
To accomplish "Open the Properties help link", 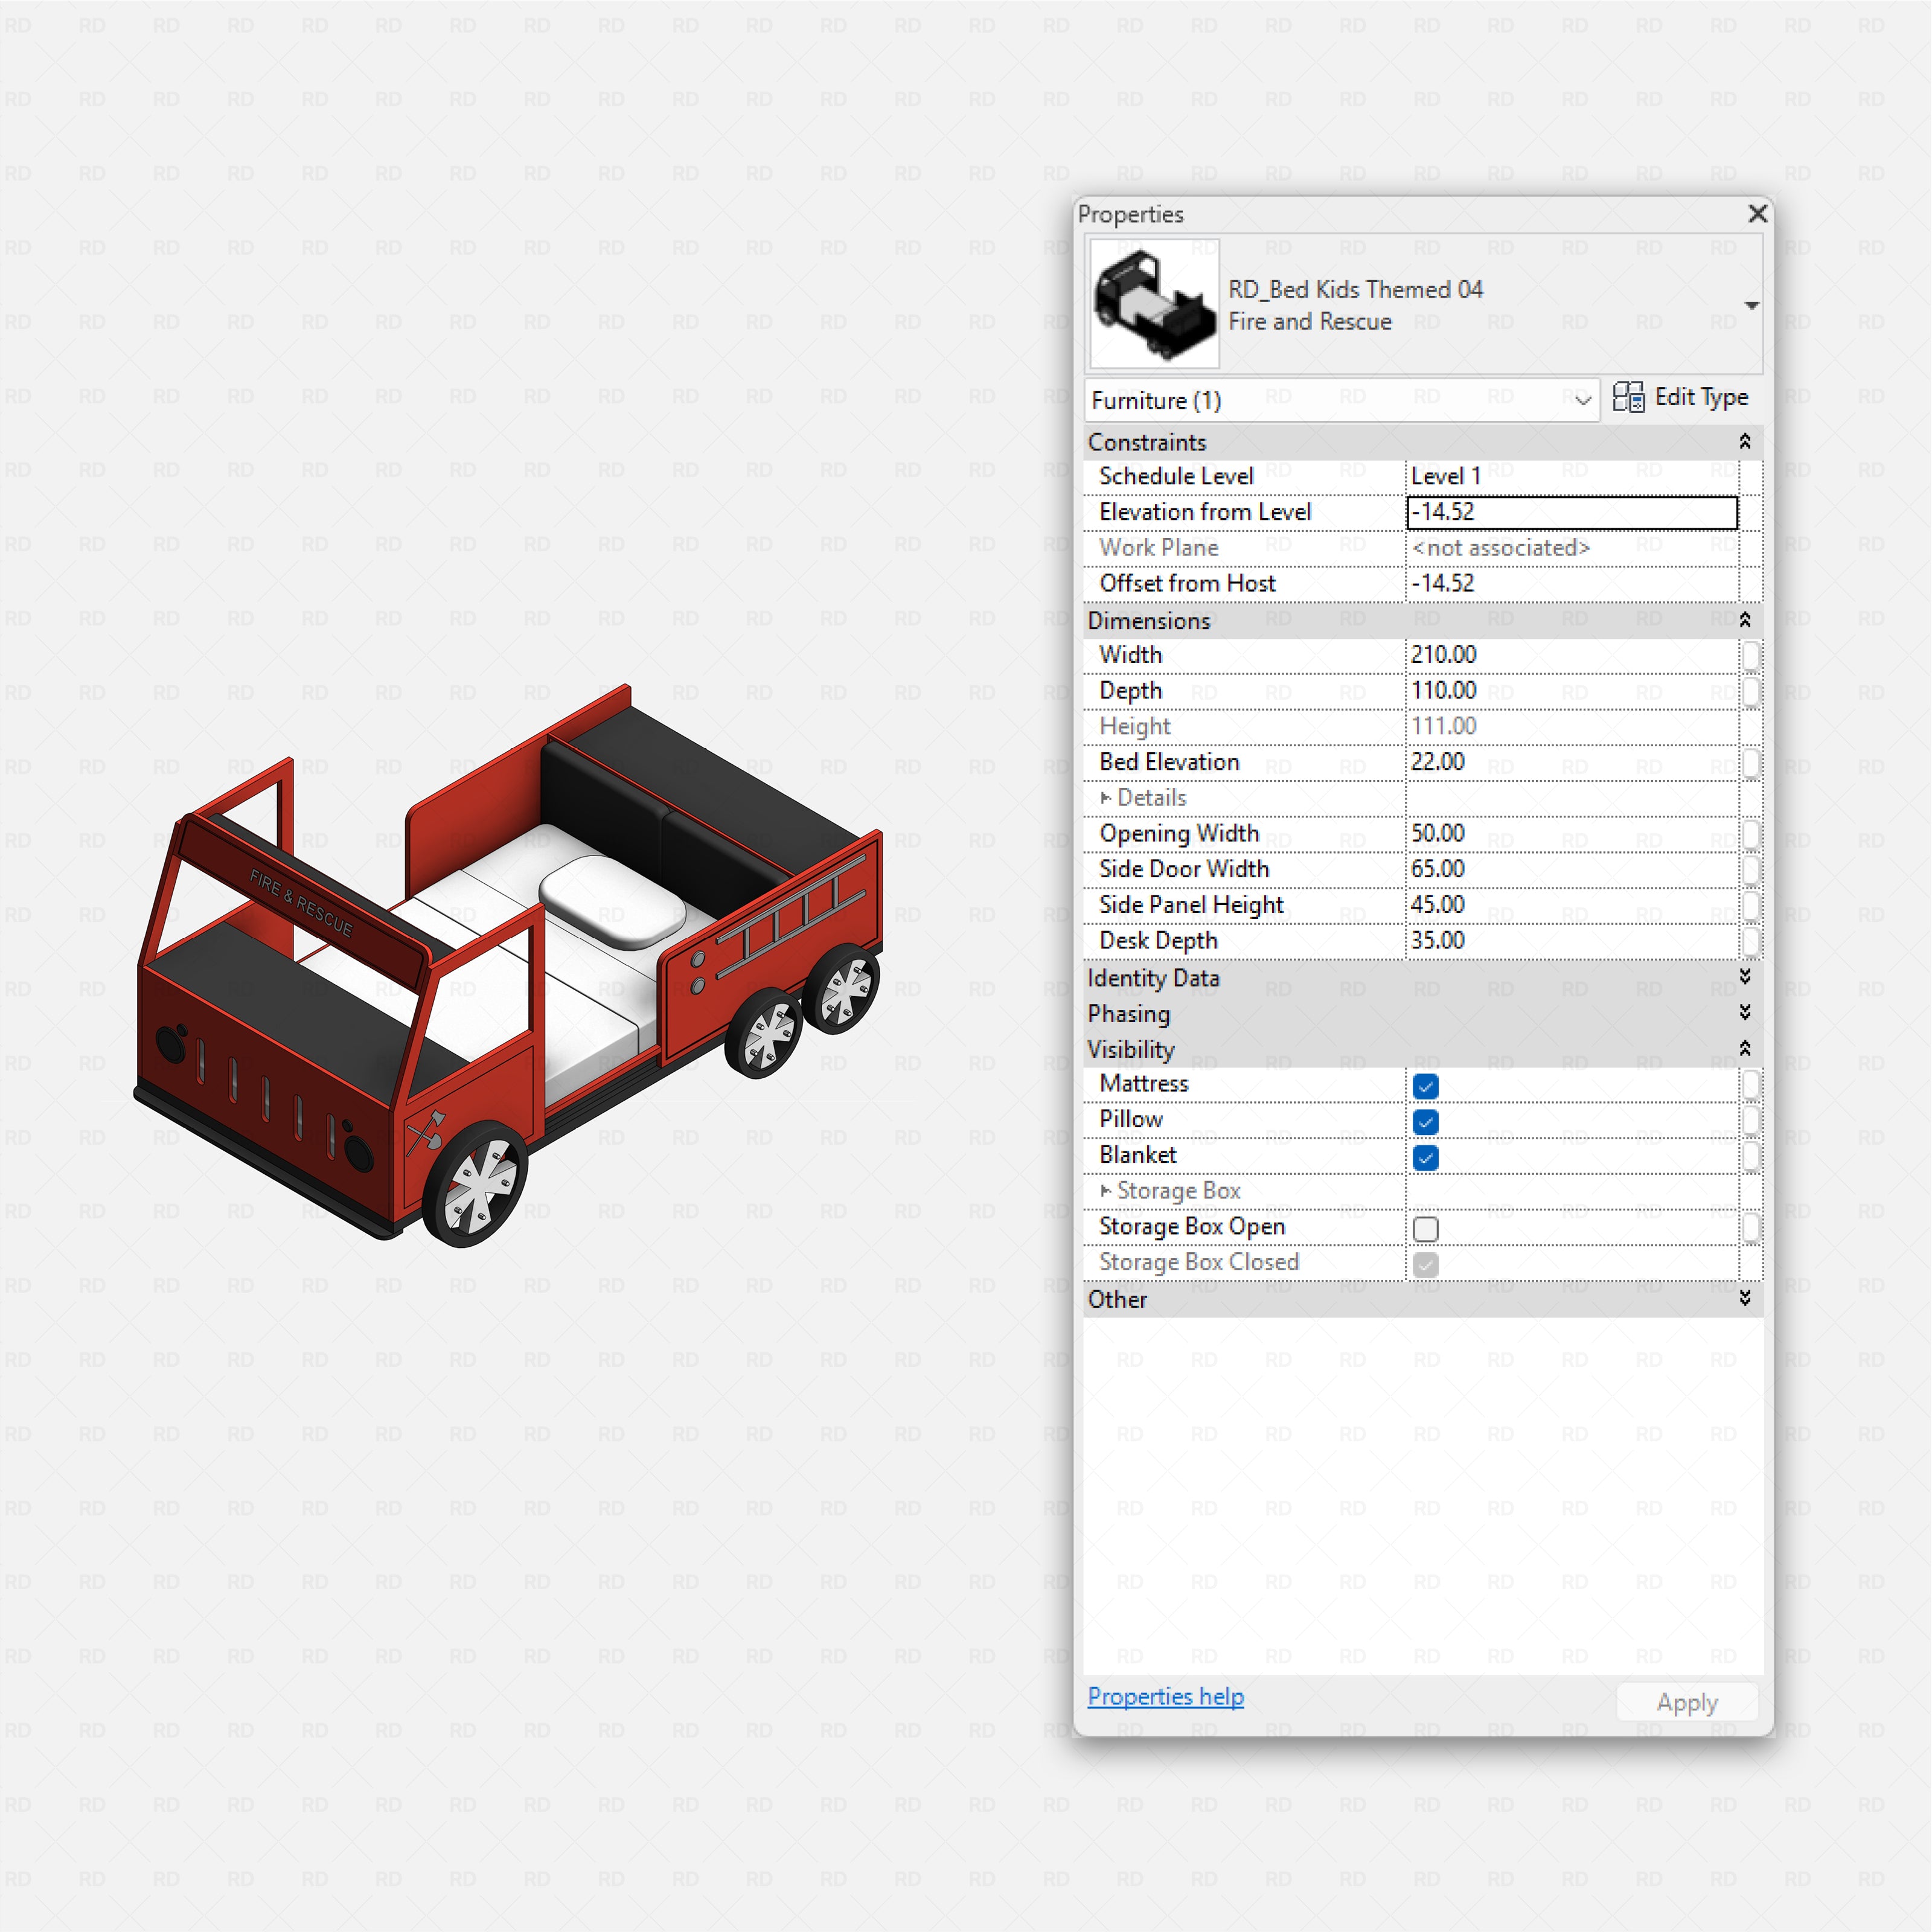I will pyautogui.click(x=1165, y=1697).
